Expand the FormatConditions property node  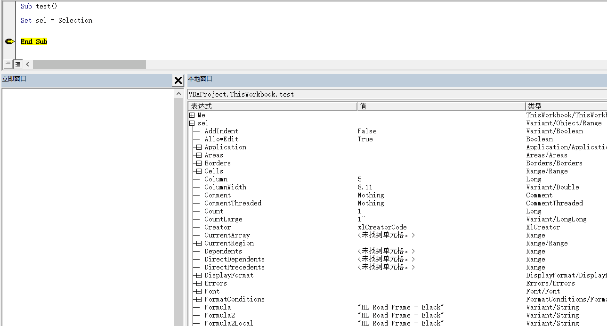pos(199,299)
